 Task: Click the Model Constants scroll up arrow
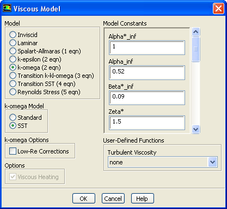tap(195, 32)
